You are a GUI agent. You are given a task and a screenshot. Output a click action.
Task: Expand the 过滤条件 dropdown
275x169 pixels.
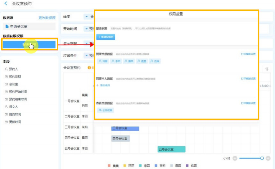point(86,56)
